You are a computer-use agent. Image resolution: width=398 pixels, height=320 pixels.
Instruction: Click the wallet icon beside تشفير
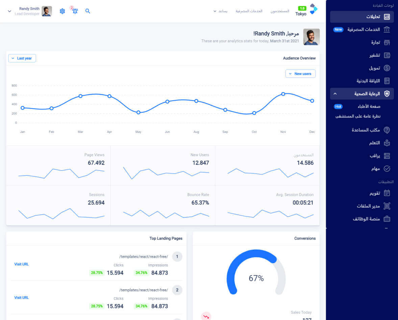[387, 55]
